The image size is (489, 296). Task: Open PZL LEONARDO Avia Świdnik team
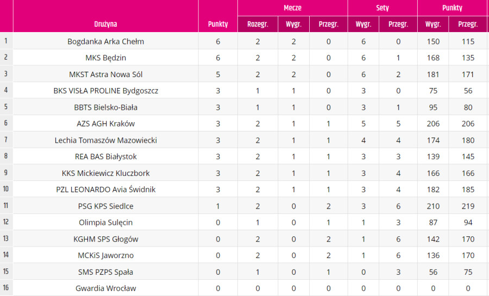pos(106,190)
